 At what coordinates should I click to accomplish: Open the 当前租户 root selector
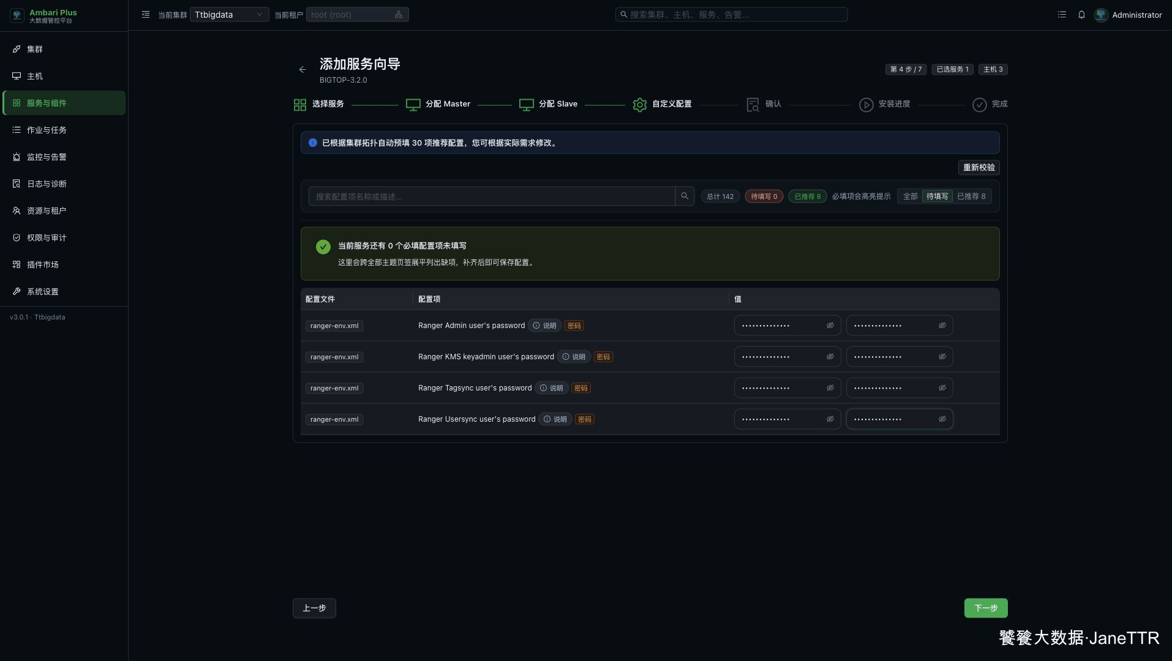[x=357, y=15]
